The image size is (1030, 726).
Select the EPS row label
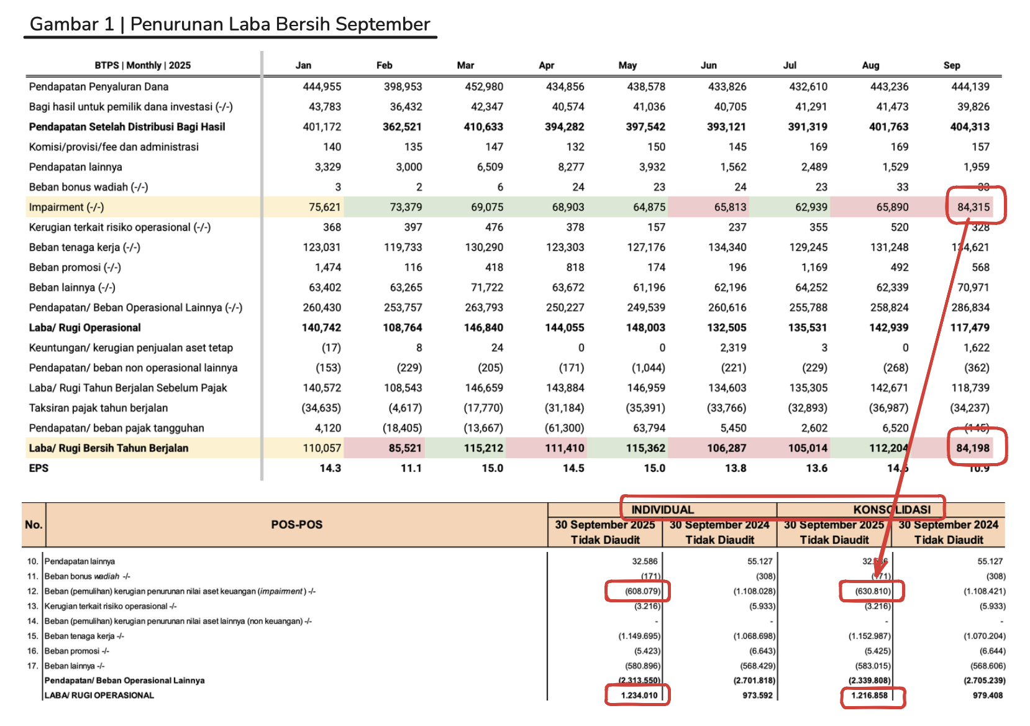pos(39,468)
